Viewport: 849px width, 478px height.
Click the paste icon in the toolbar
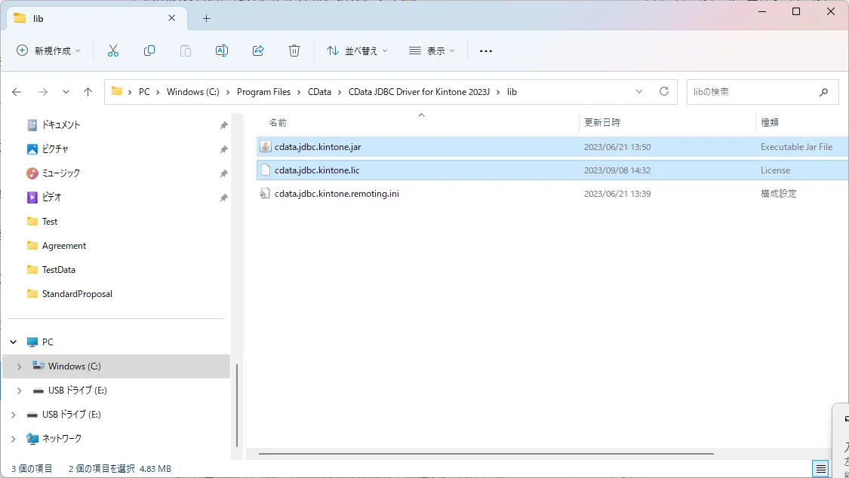point(186,51)
